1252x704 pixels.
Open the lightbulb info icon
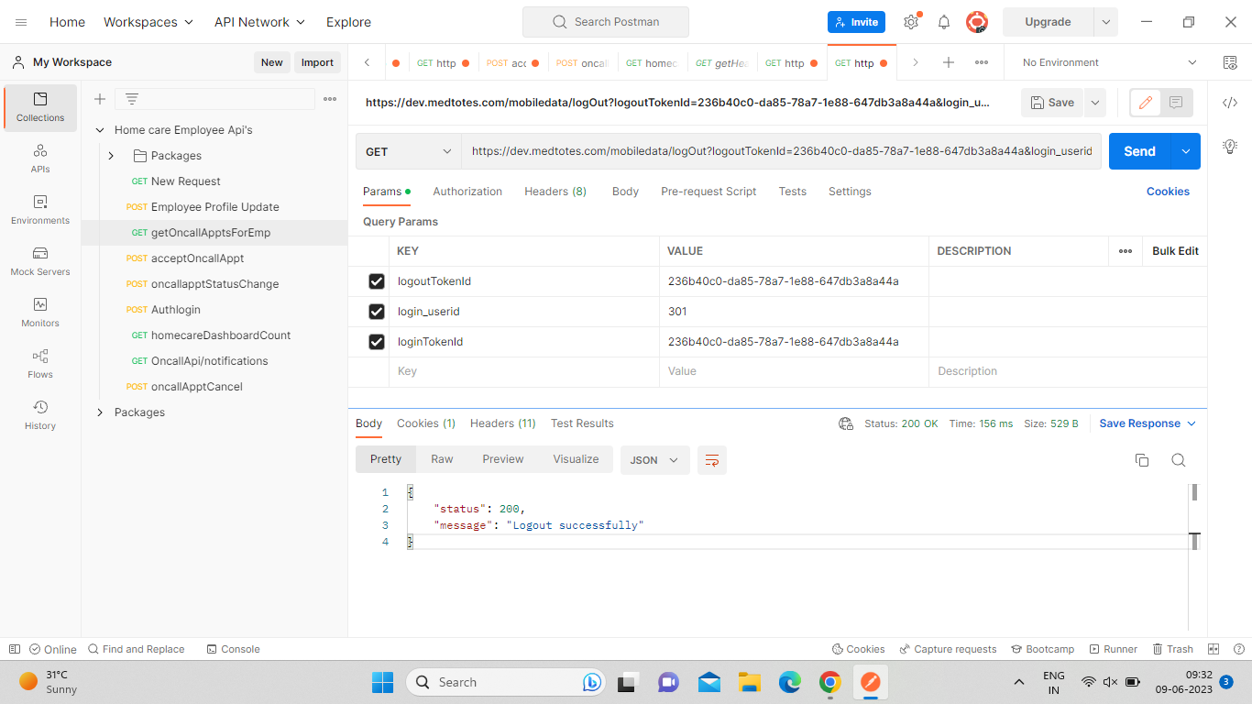(x=1230, y=147)
